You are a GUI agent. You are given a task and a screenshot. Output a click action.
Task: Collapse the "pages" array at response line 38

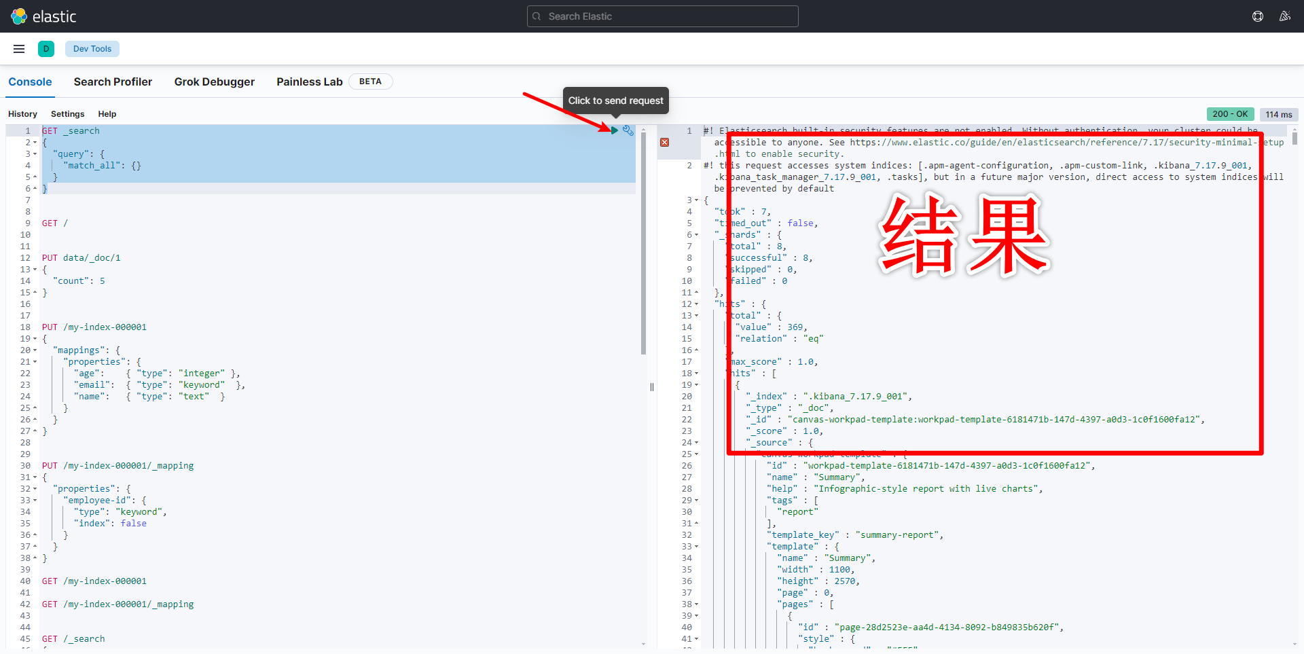[697, 604]
